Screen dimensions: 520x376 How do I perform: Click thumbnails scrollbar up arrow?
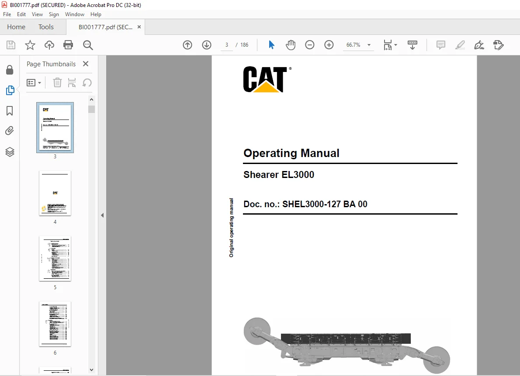(91, 99)
